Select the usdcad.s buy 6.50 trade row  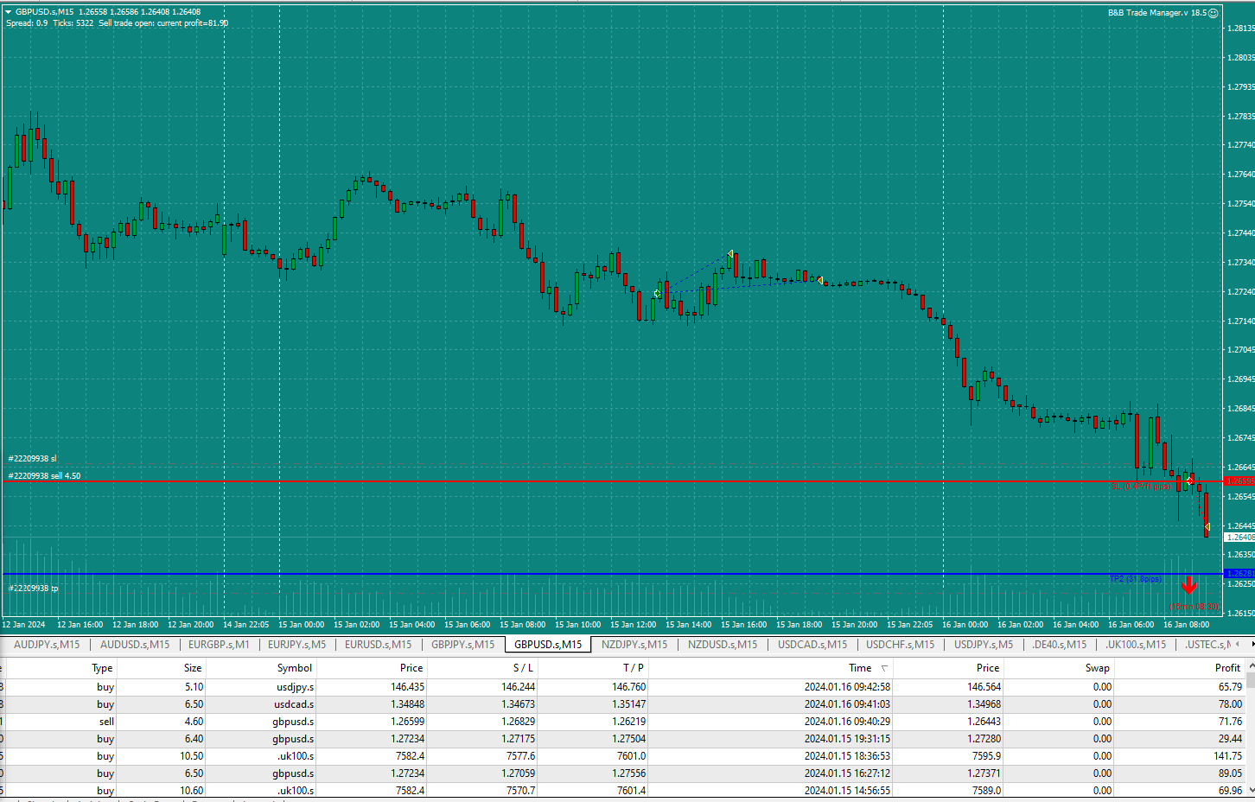pos(622,704)
